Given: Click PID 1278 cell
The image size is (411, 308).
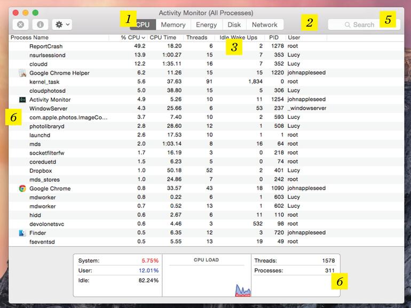Looking at the screenshot, I should [278, 46].
